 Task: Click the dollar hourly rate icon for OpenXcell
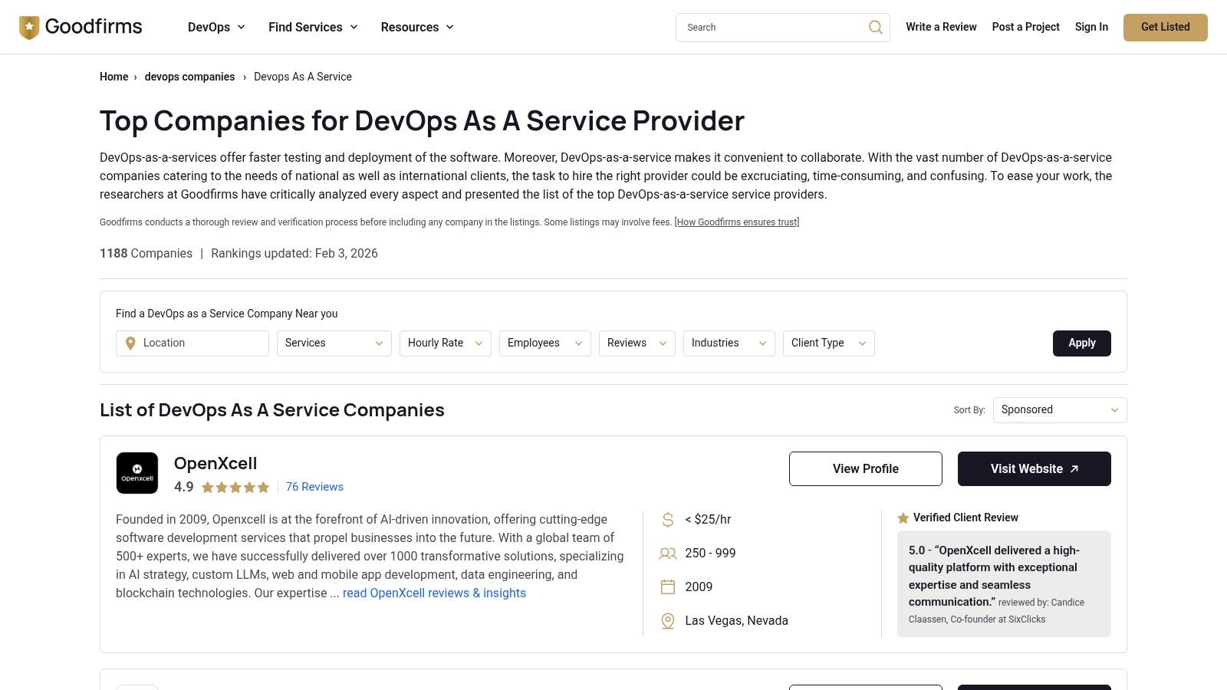[666, 519]
